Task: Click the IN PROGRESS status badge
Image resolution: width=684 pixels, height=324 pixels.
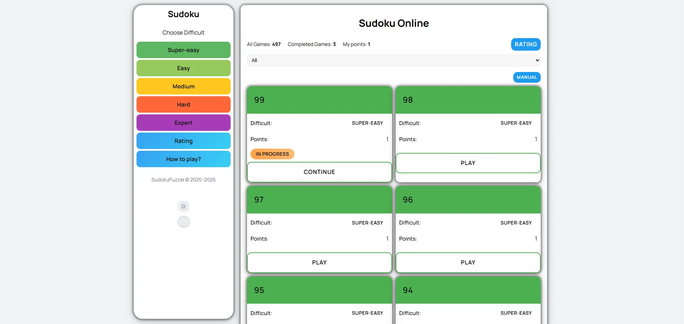Action: (272, 154)
